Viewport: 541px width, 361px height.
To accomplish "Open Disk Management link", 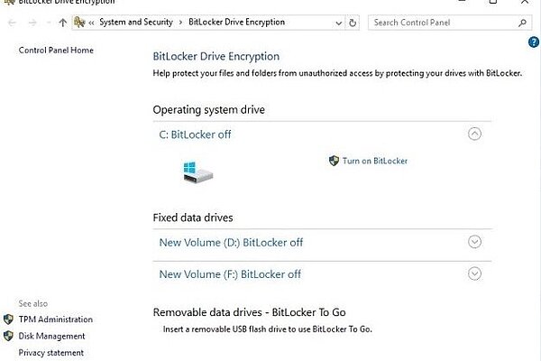I will tap(51, 336).
